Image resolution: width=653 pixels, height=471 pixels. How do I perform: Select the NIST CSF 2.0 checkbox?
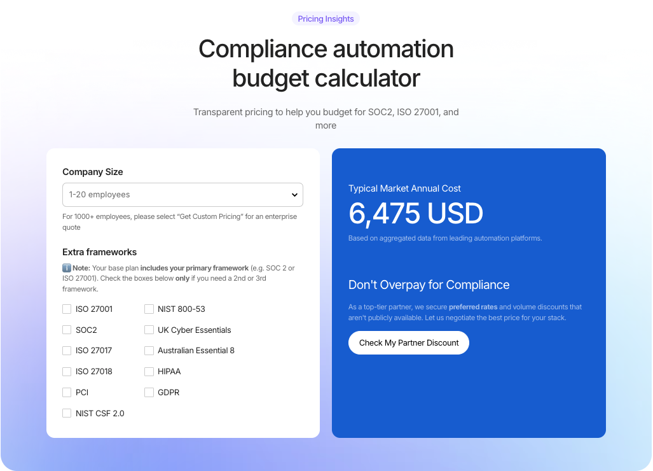coord(67,413)
